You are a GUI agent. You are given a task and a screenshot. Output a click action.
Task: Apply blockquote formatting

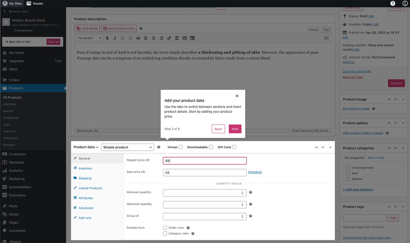coord(138,38)
